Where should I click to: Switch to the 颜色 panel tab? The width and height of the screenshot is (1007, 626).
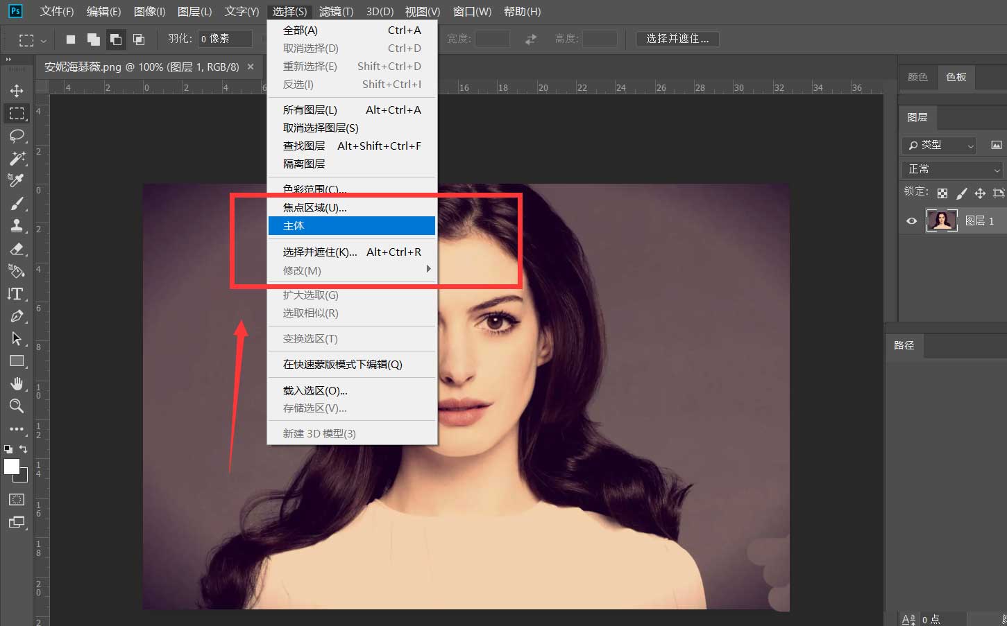point(917,77)
